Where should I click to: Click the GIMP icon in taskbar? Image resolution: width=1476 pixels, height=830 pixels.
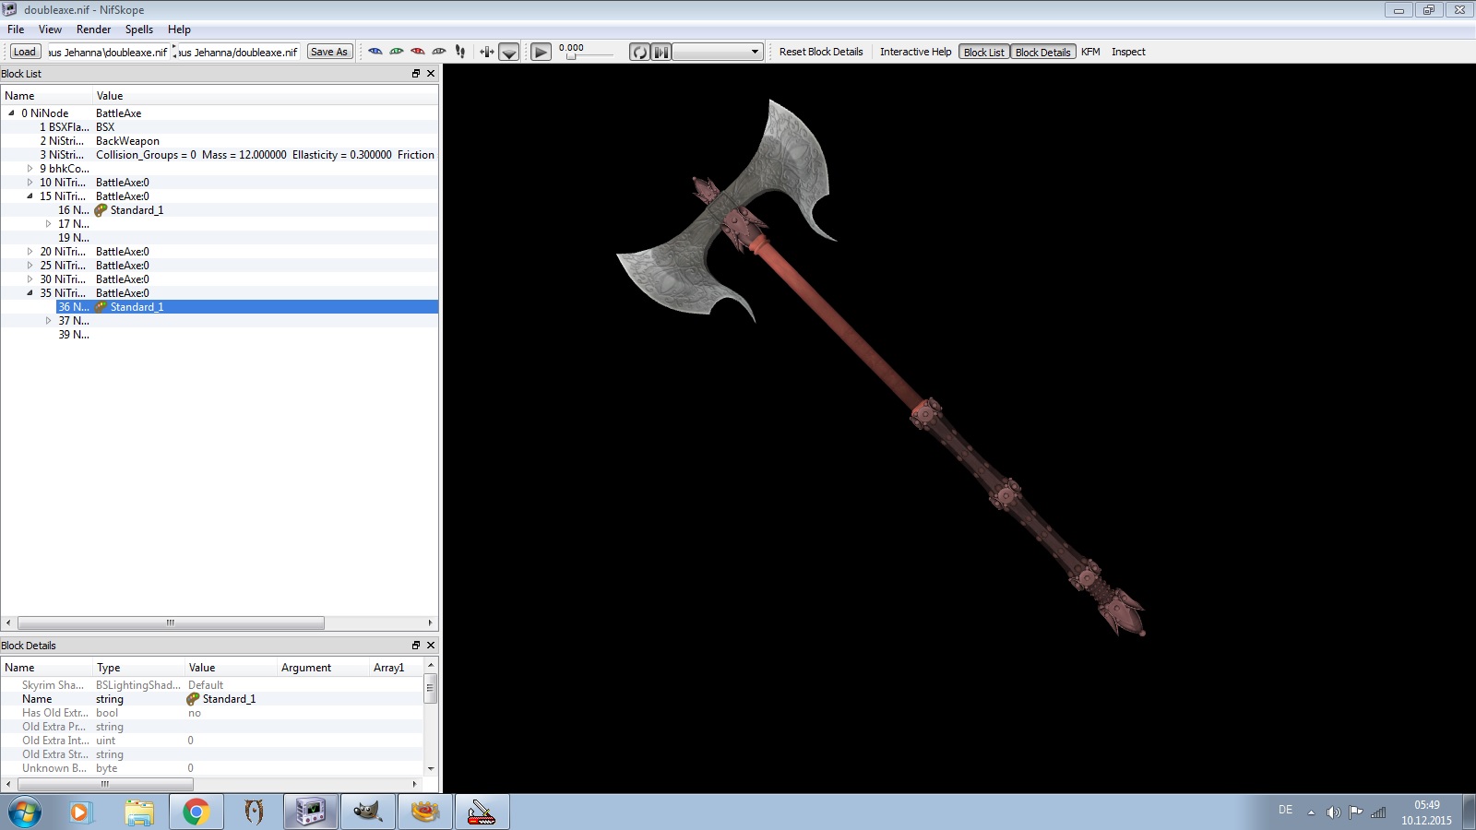click(367, 812)
